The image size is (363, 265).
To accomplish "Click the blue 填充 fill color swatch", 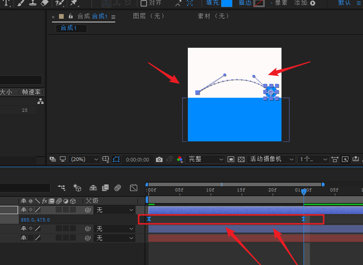I will pyautogui.click(x=226, y=3).
